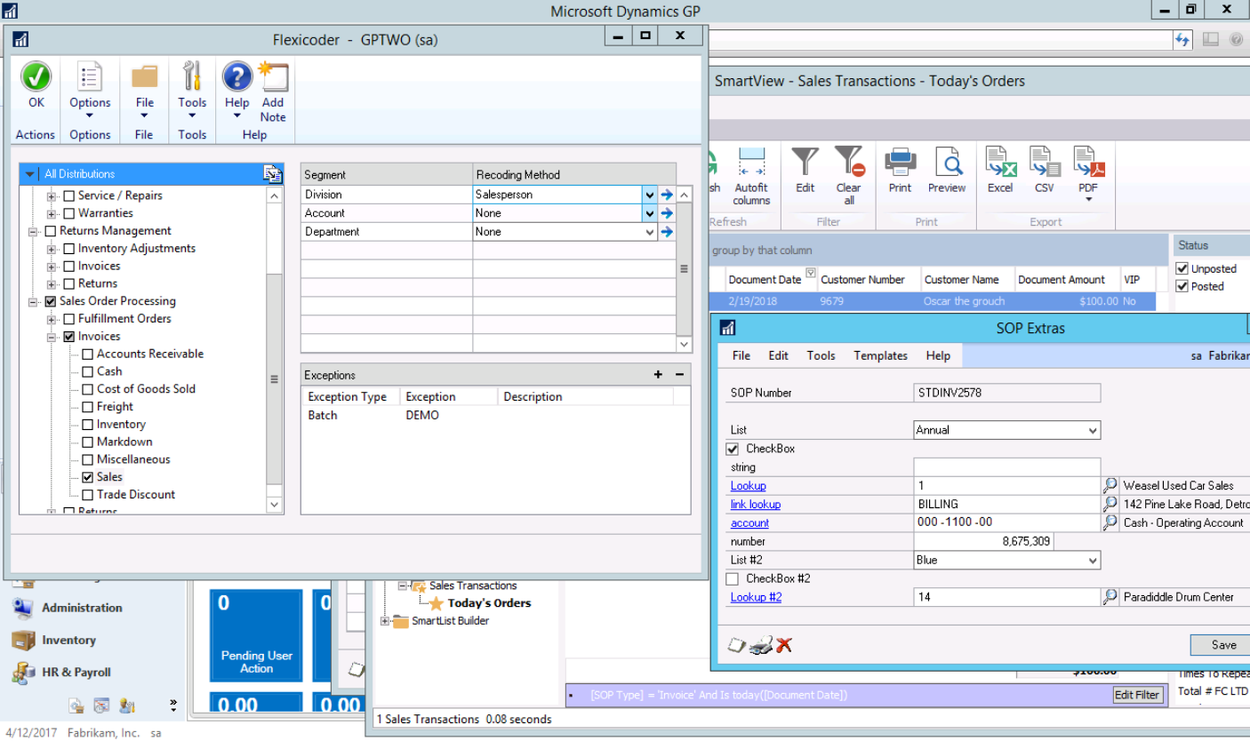
Task: Click the printer icon in SOP Extras footer
Action: (x=760, y=646)
